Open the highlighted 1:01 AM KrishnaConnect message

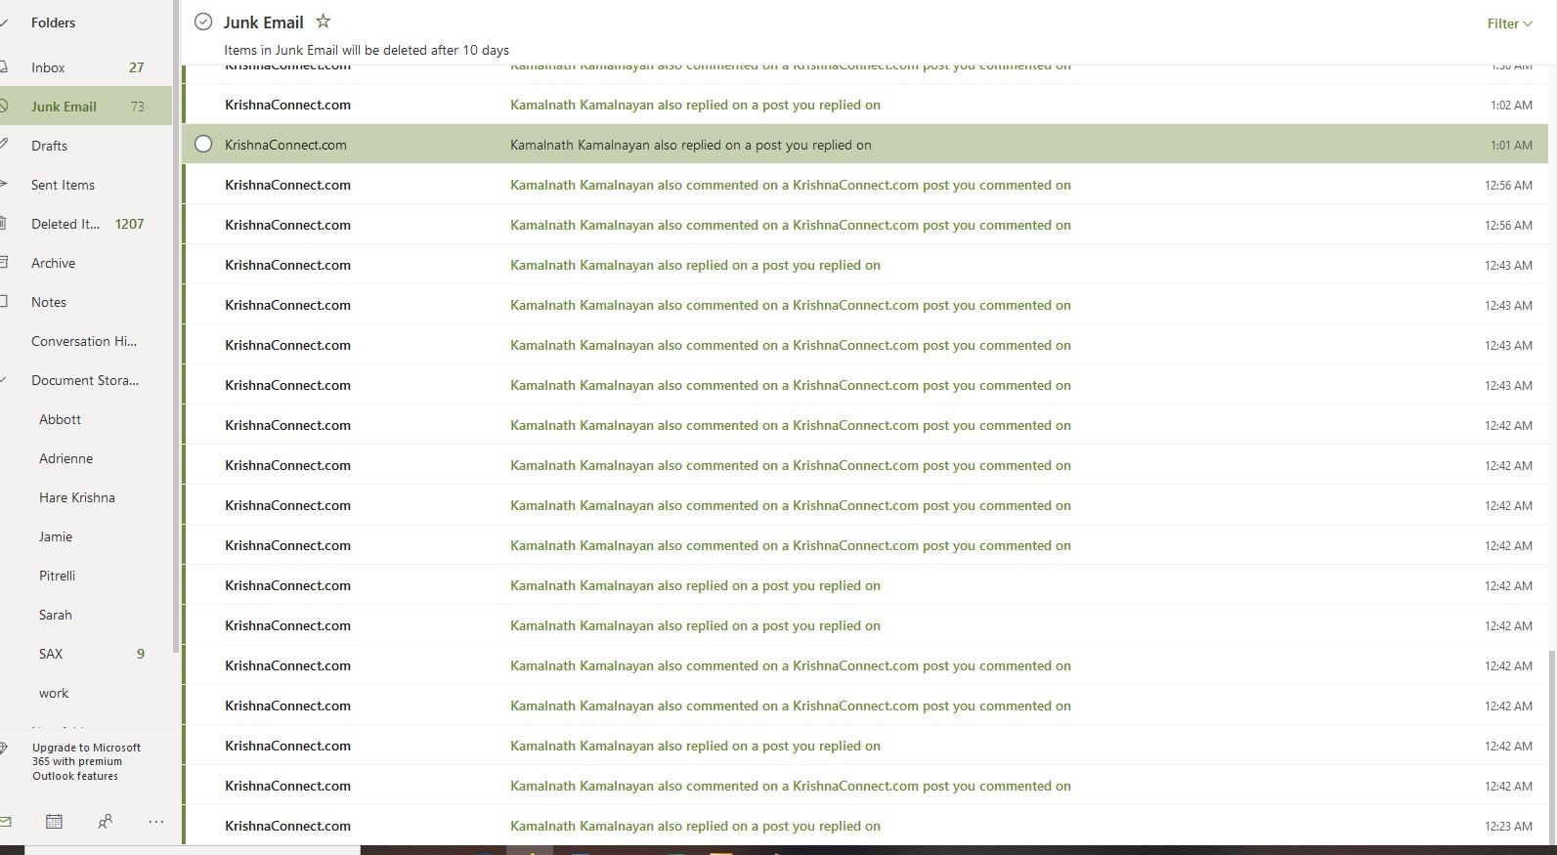coord(865,145)
